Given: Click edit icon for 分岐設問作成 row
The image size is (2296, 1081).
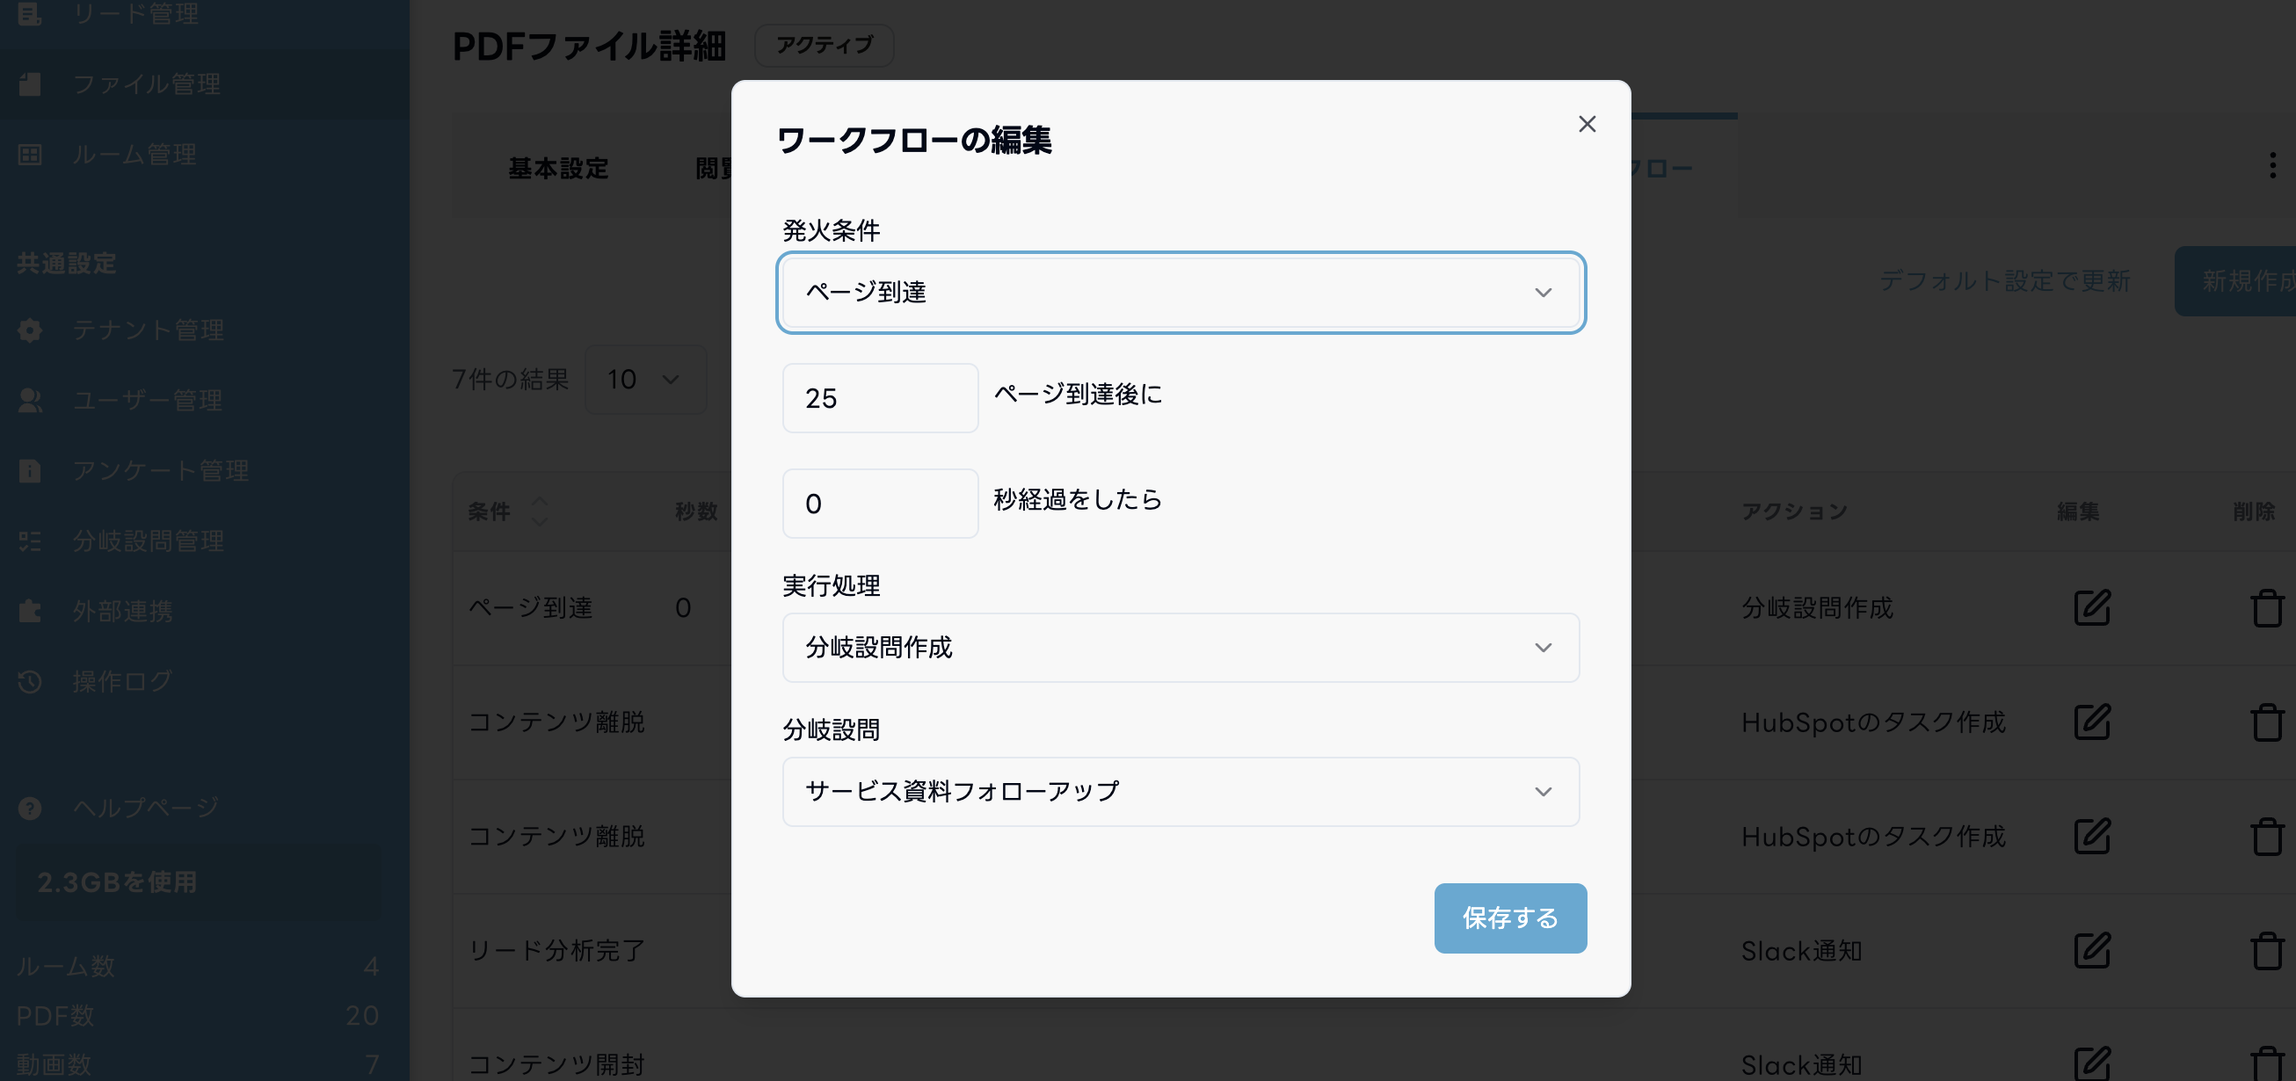Looking at the screenshot, I should pos(2091,608).
